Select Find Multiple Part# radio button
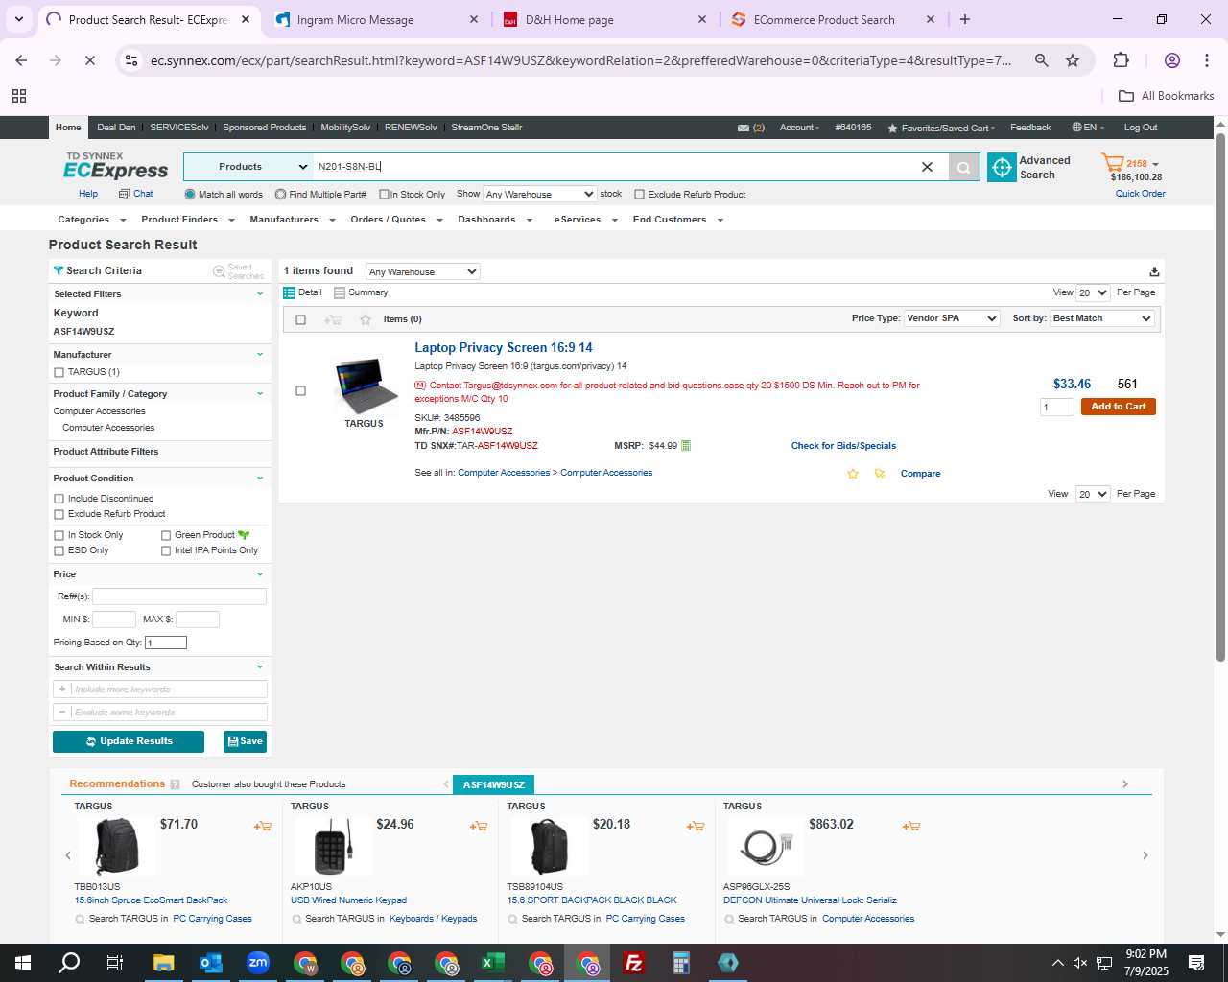Image resolution: width=1228 pixels, height=982 pixels. click(280, 195)
